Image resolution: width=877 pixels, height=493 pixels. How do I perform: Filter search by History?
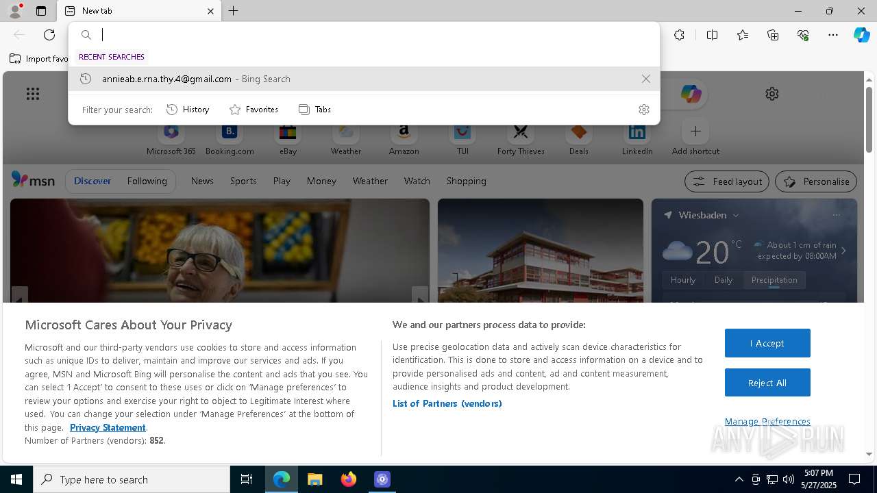pyautogui.click(x=188, y=110)
